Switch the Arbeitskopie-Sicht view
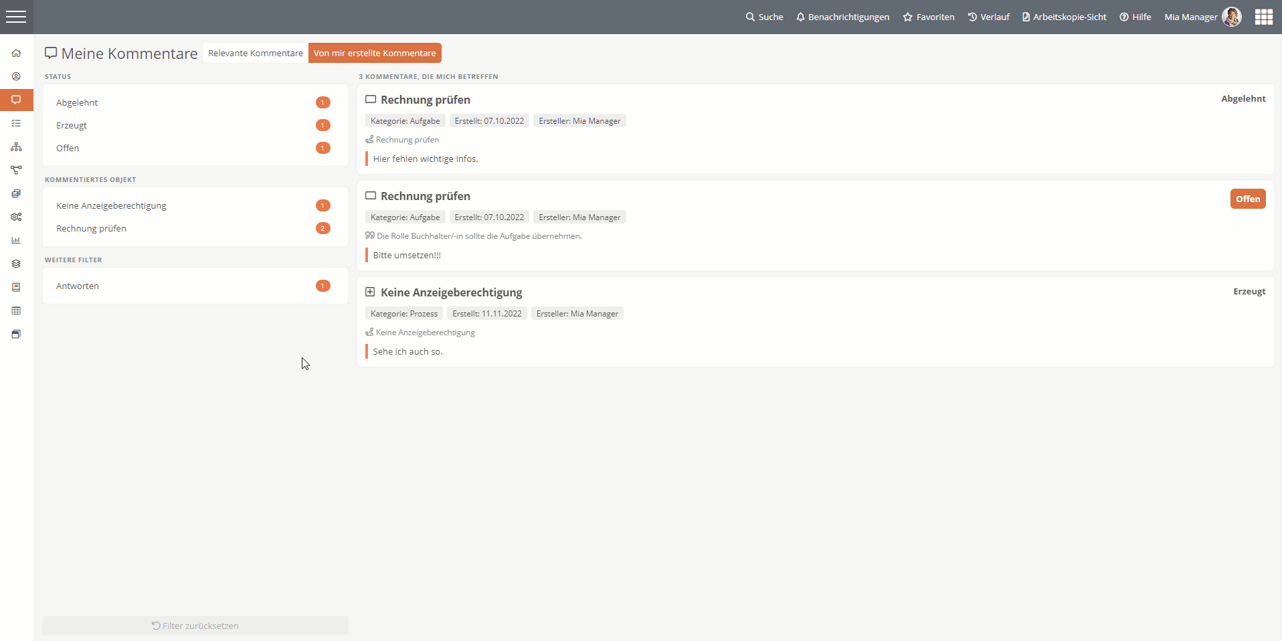1282x641 pixels. (x=1064, y=17)
